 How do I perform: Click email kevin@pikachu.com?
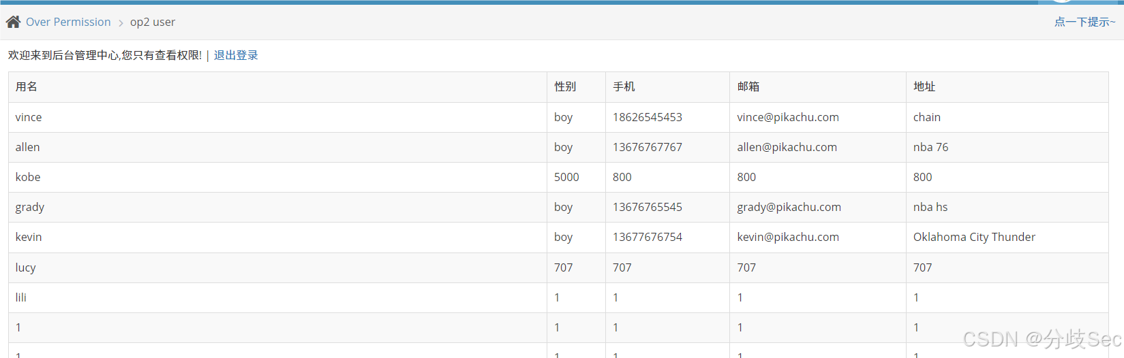pos(788,237)
